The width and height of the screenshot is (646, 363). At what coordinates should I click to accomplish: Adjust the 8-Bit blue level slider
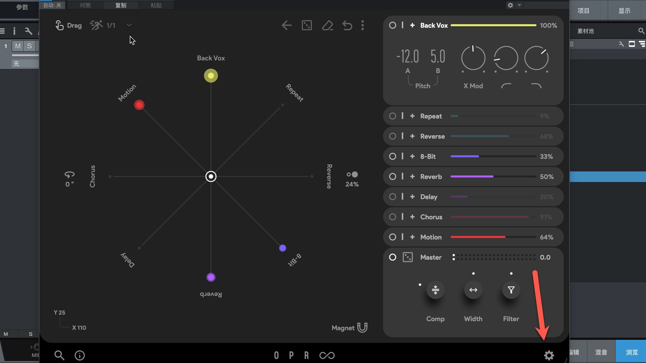point(493,156)
